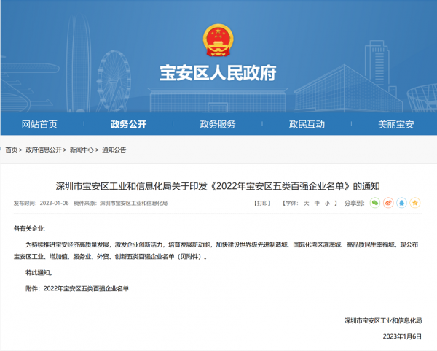This screenshot has width=437, height=351.
Task: Switch to 政务服务 tab
Action: pos(218,124)
